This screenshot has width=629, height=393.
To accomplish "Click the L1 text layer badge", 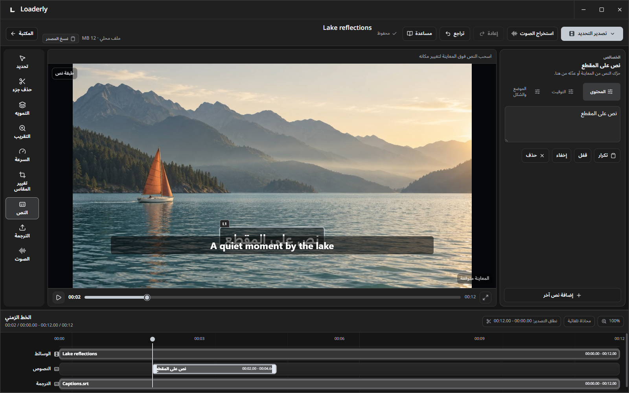I will (x=224, y=224).
